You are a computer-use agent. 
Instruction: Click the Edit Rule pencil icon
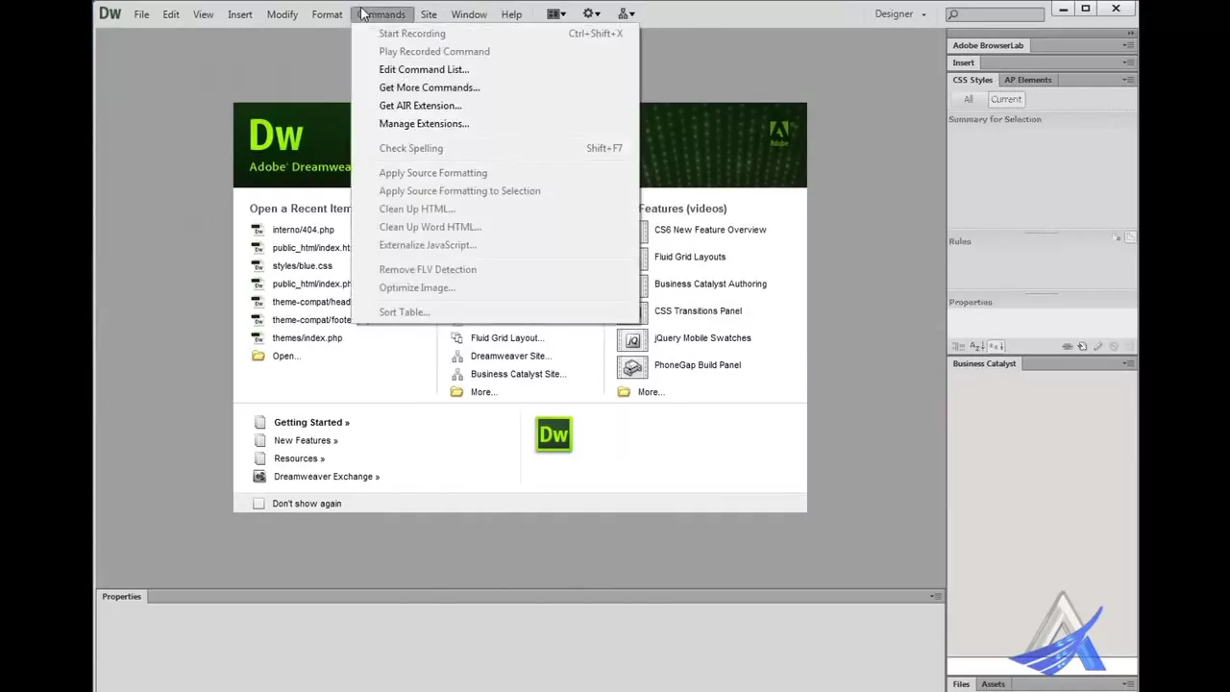coord(1097,346)
